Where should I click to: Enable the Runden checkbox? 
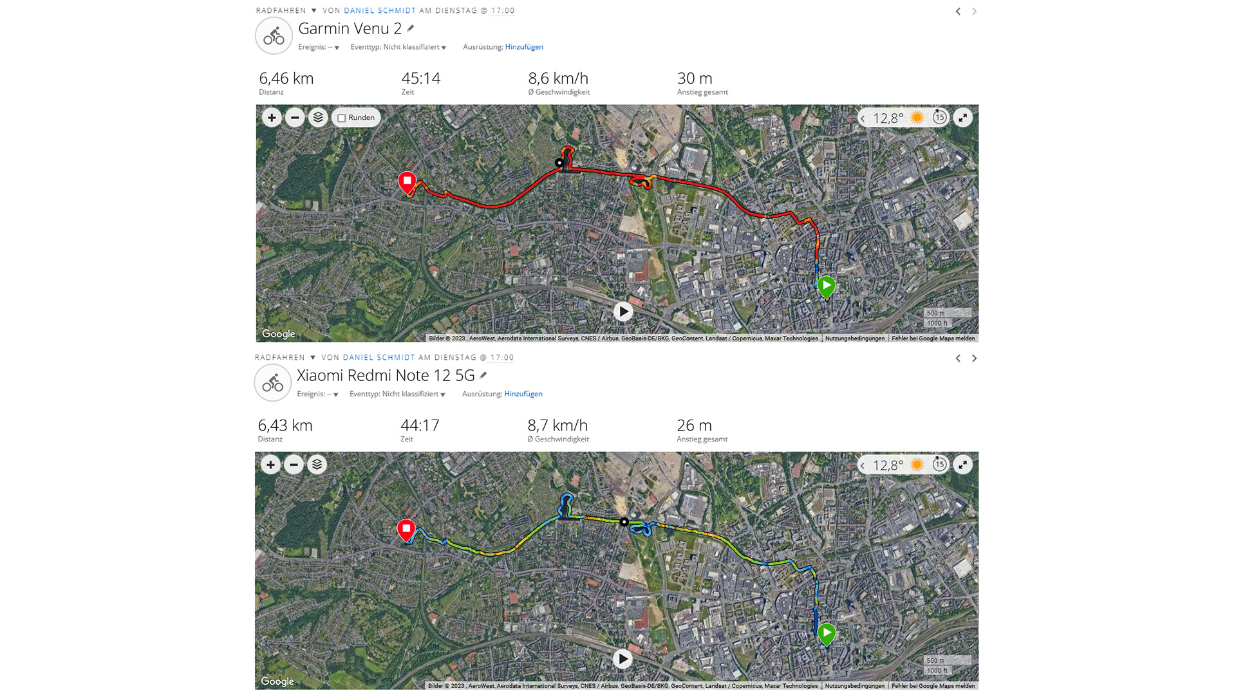tap(342, 118)
